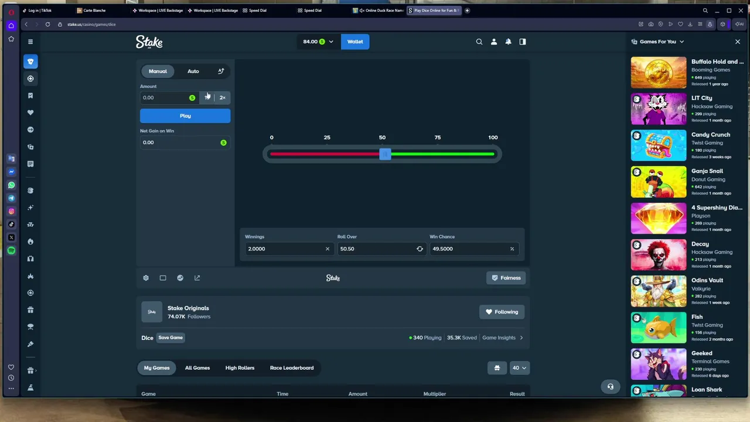Image resolution: width=750 pixels, height=422 pixels.
Task: Open Messenger in Opera sidebar
Action: (11, 172)
